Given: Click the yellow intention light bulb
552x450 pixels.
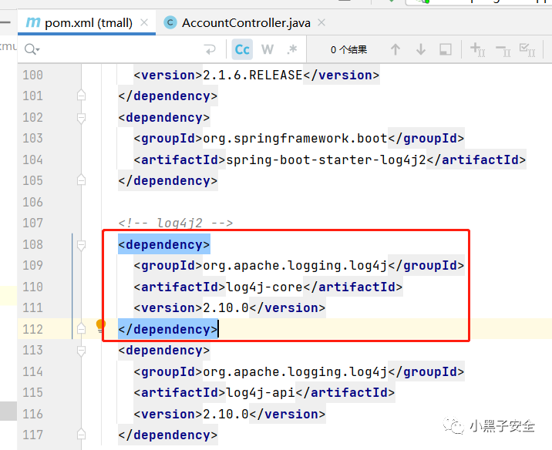Looking at the screenshot, I should point(101,326).
